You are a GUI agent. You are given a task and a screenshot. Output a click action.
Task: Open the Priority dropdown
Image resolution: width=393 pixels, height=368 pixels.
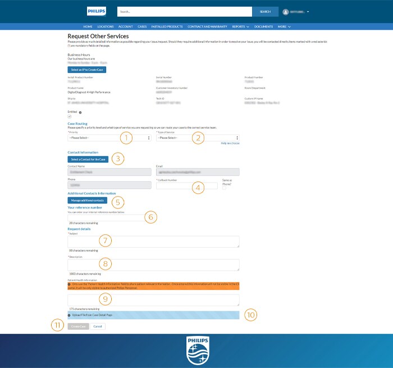(x=109, y=138)
